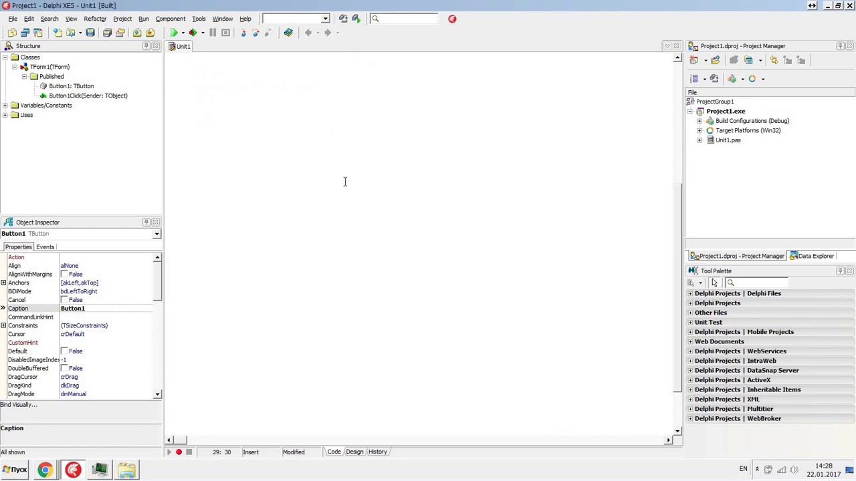856x481 pixels.
Task: Click the Trace Into debug icon
Action: 243,32
